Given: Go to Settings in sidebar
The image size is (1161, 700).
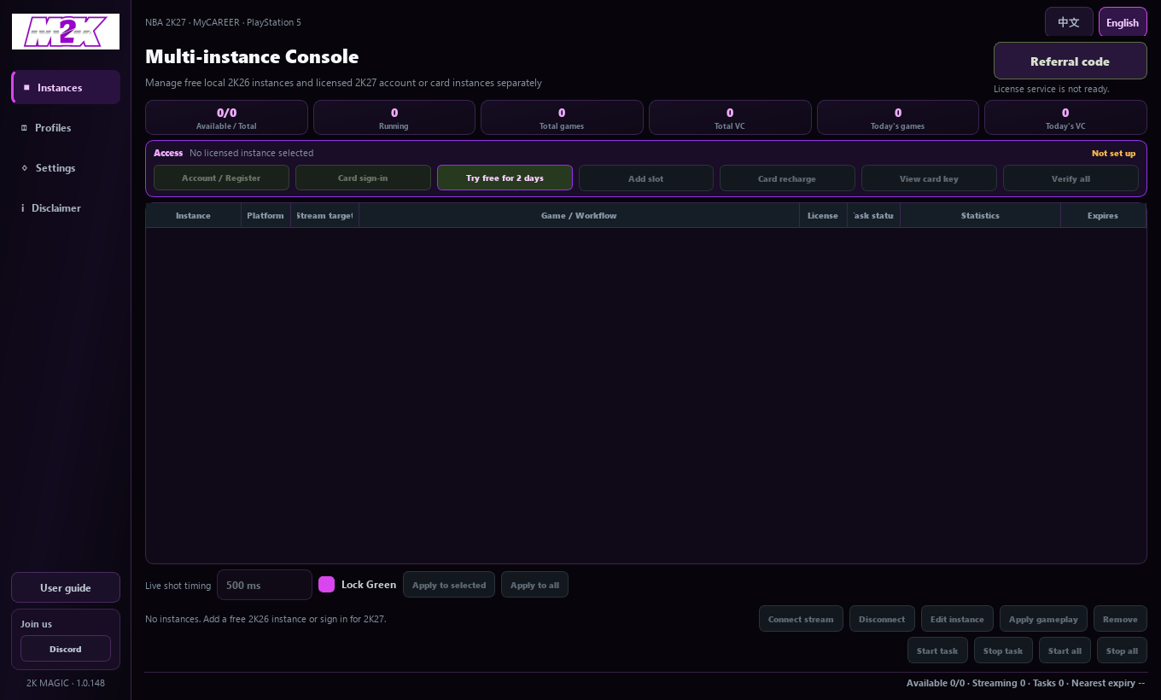Looking at the screenshot, I should tap(66, 167).
